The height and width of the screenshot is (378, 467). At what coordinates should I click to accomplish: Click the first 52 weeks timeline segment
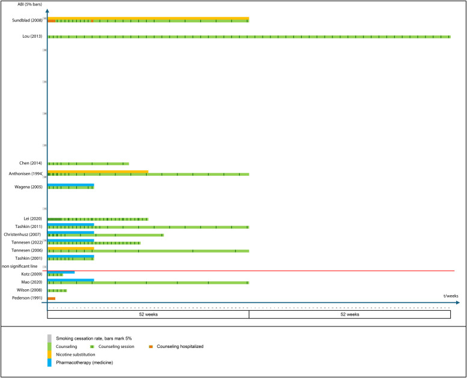(148, 314)
